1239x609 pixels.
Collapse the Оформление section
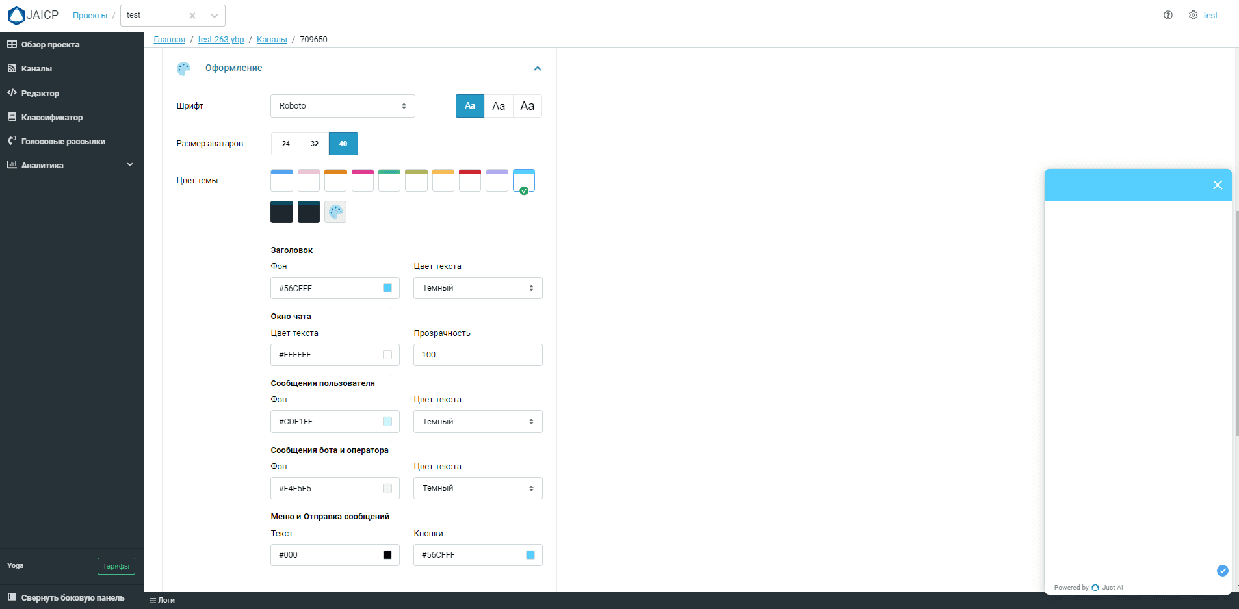click(538, 68)
